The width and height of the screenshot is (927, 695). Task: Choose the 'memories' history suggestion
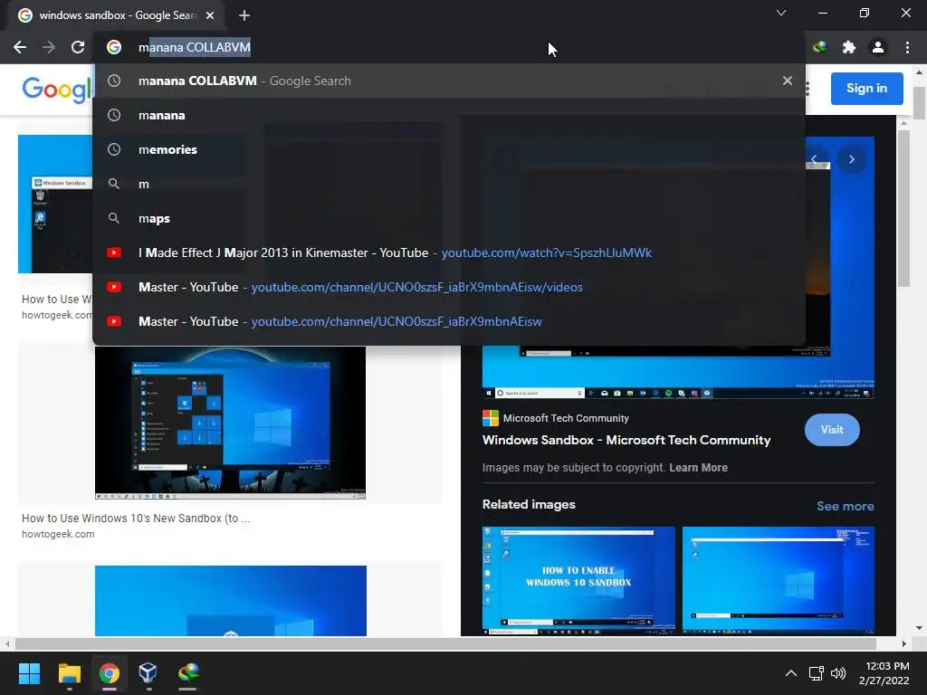click(x=449, y=149)
